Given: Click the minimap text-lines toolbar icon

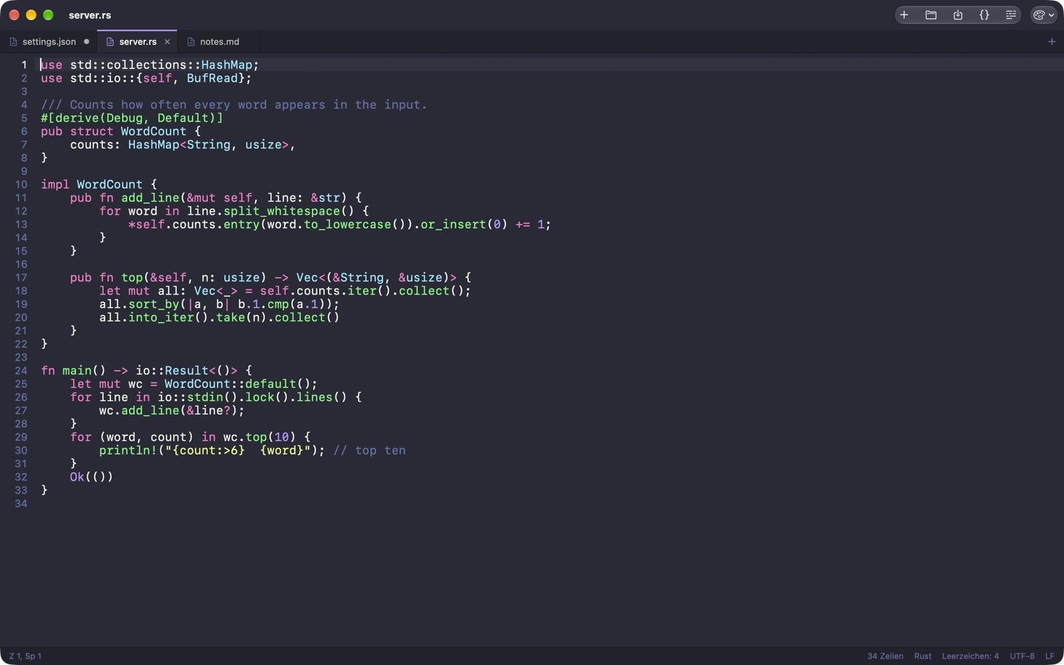Looking at the screenshot, I should tap(1011, 15).
